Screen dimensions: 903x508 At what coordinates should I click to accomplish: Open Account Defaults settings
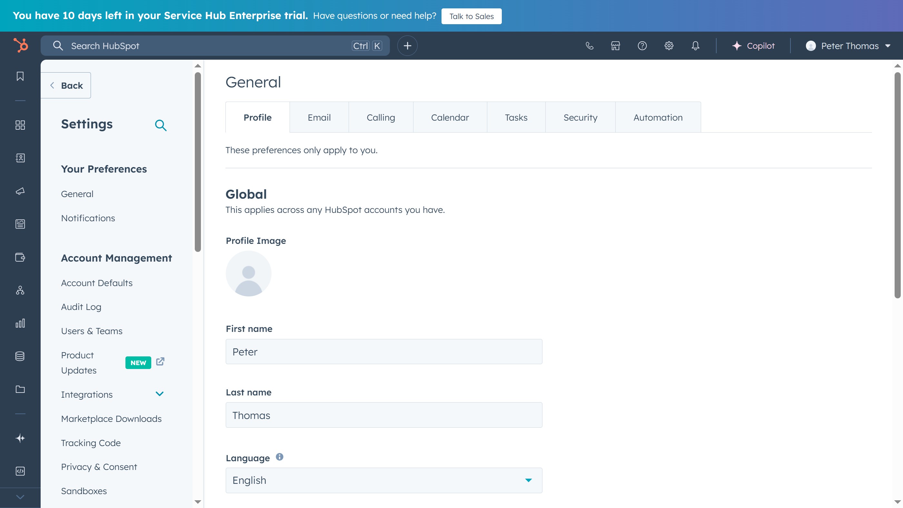pos(97,283)
